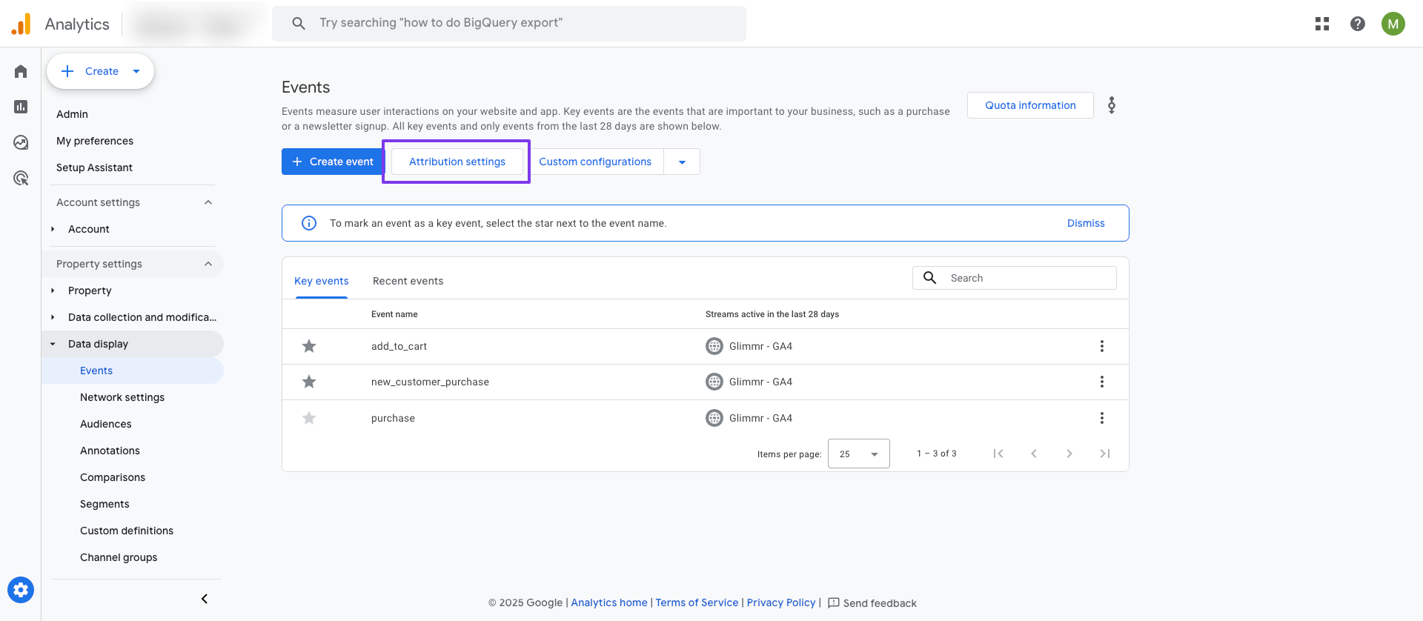1423x621 pixels.
Task: Open Admin in the sidebar
Action: pyautogui.click(x=72, y=114)
